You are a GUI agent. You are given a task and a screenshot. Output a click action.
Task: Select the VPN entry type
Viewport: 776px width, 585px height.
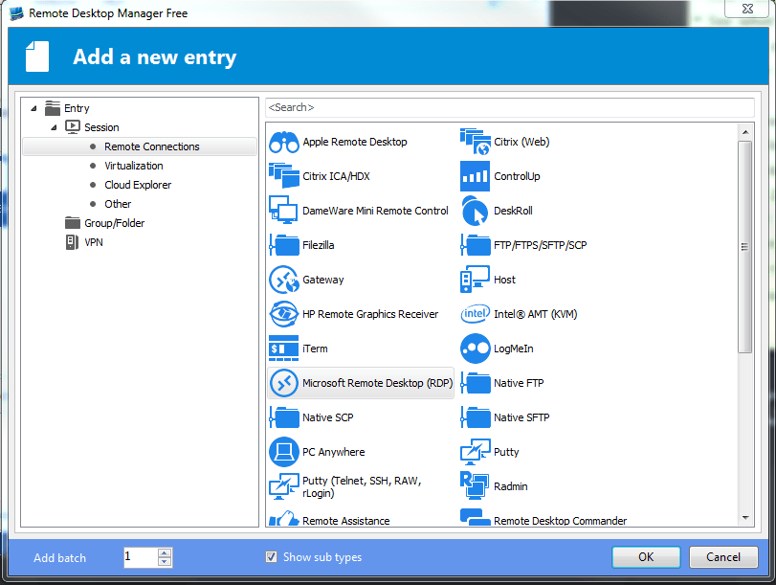[x=94, y=242]
